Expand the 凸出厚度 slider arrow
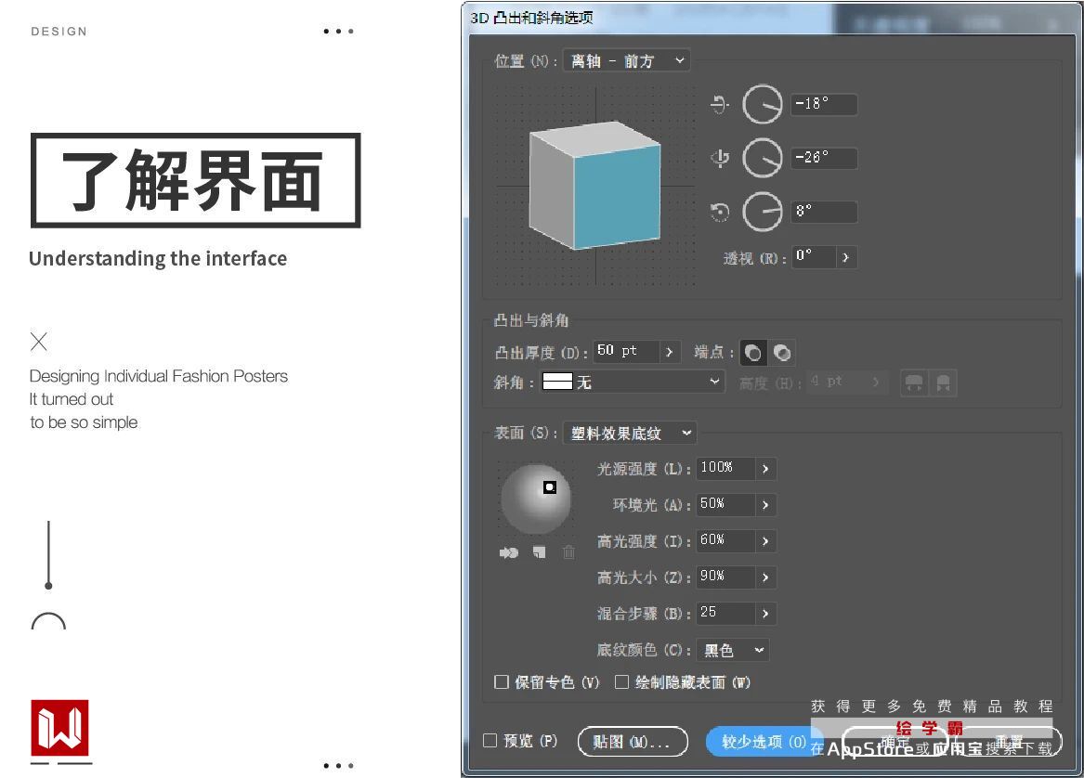1084x778 pixels. coord(669,351)
